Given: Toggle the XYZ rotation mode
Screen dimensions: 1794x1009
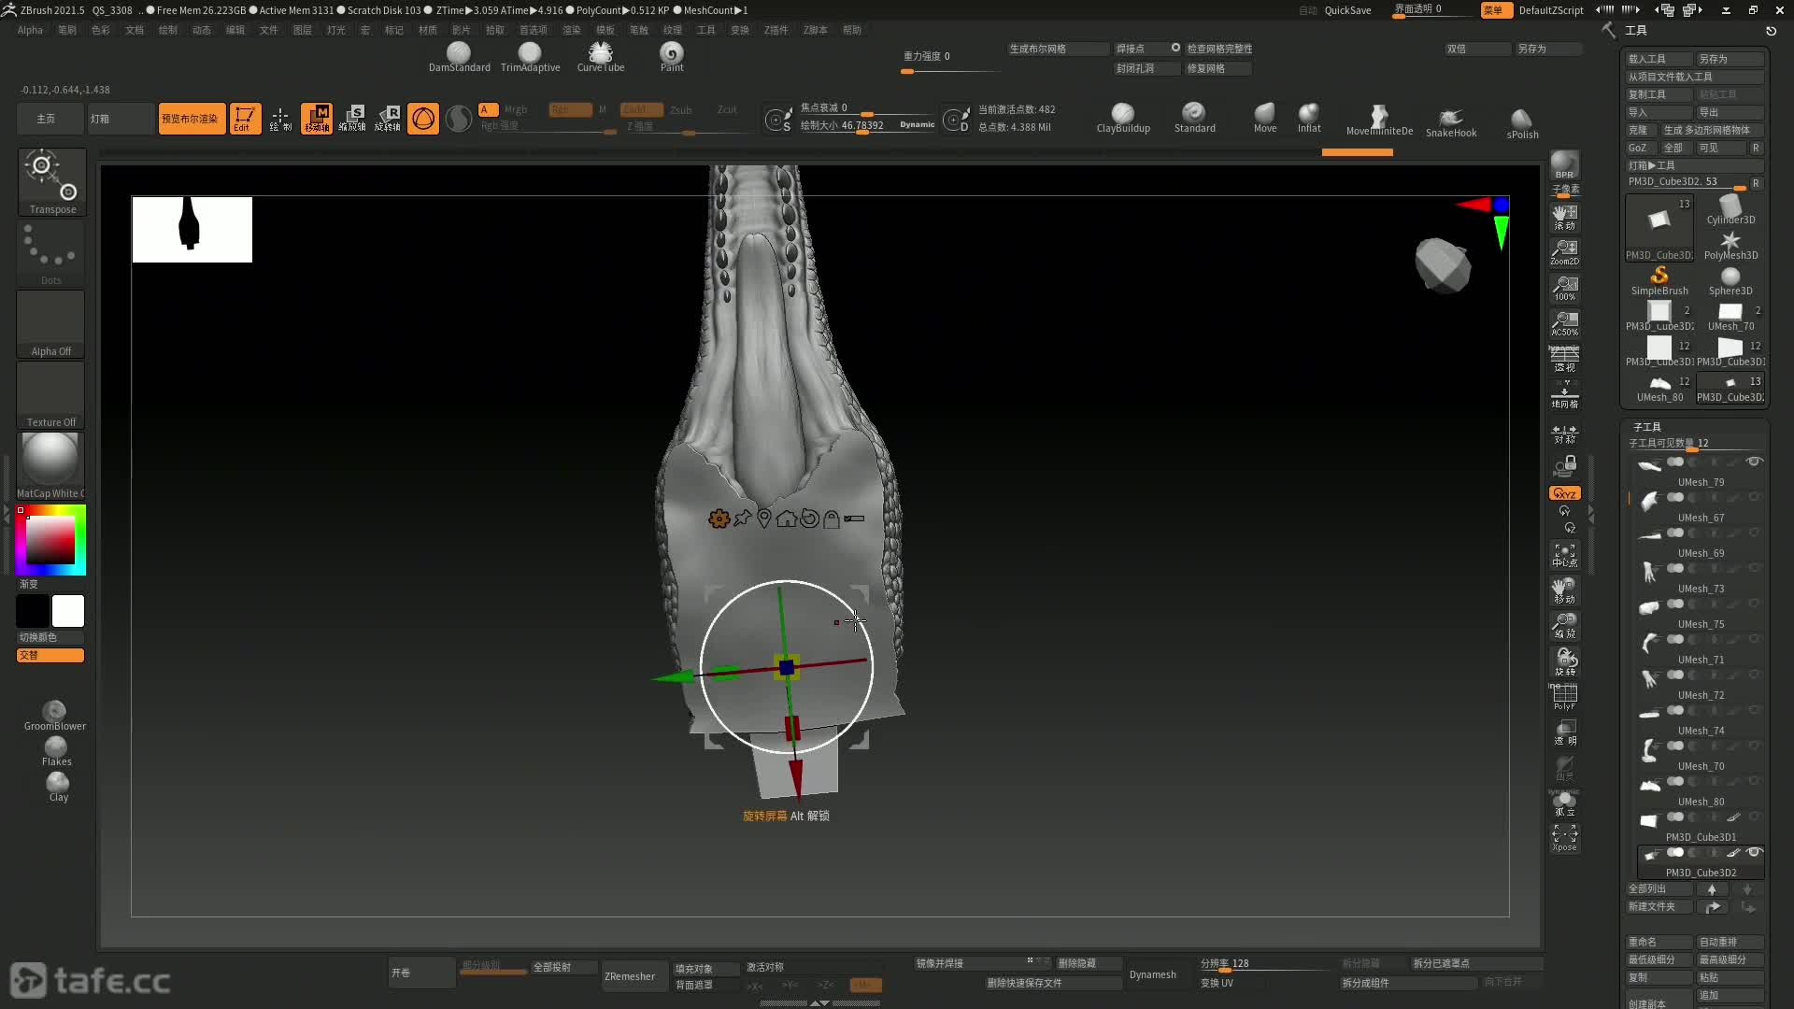Looking at the screenshot, I should pyautogui.click(x=1564, y=493).
